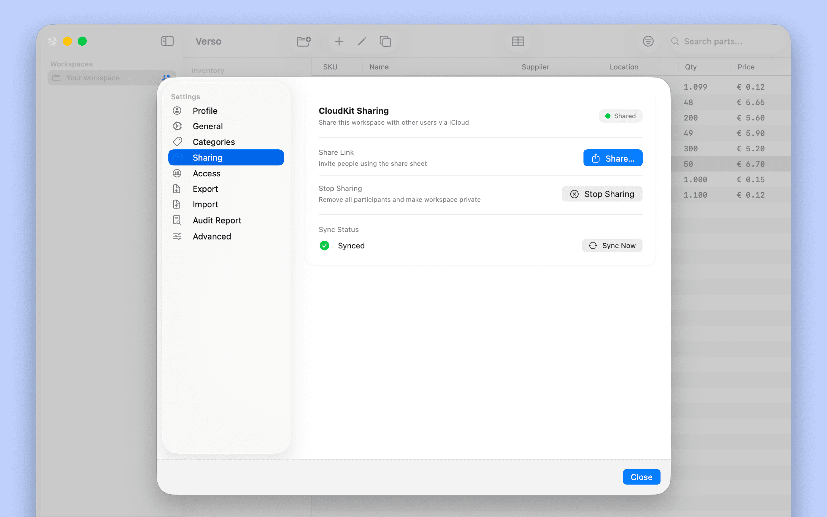
Task: Click the Sync Now button
Action: (x=612, y=246)
